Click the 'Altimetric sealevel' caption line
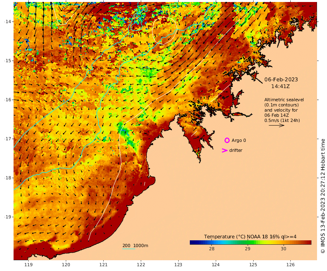327x271 pixels. click(284, 100)
